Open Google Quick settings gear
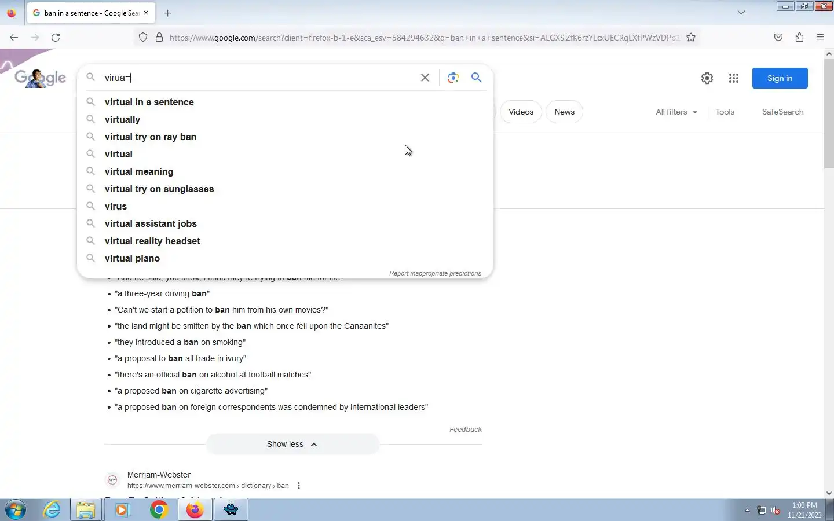834x521 pixels. click(x=707, y=78)
